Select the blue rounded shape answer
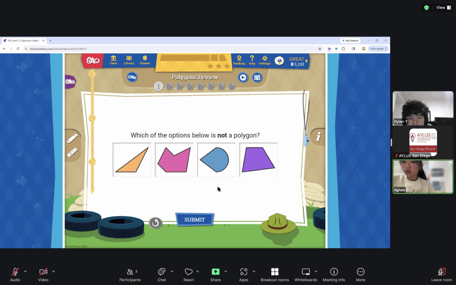Image resolution: width=456 pixels, height=285 pixels. click(216, 160)
